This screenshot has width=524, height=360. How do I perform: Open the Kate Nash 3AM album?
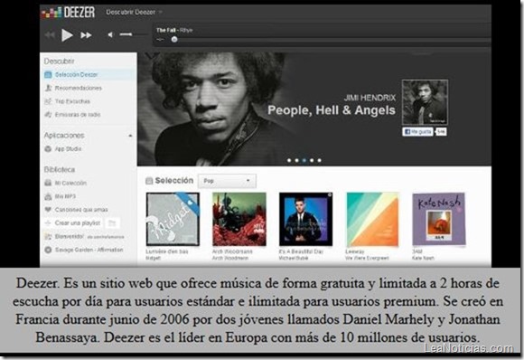pos(439,219)
